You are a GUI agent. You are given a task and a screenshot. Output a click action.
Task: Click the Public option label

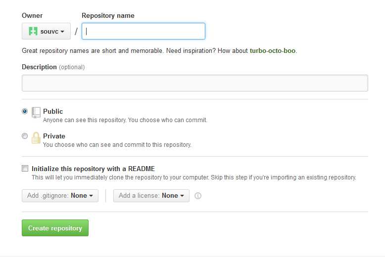(53, 111)
